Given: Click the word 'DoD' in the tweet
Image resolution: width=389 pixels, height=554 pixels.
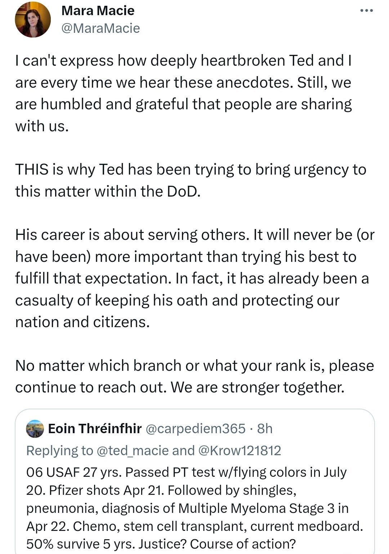Looking at the screenshot, I should [x=182, y=192].
